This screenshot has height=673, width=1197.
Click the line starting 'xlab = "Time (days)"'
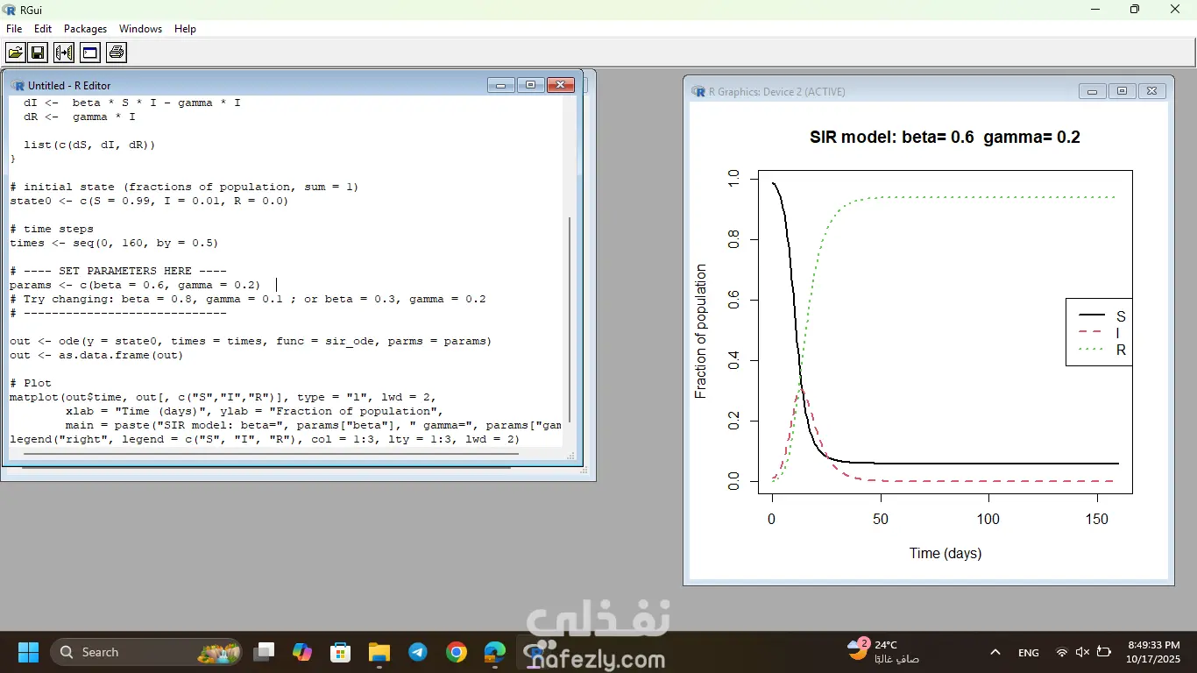255,411
